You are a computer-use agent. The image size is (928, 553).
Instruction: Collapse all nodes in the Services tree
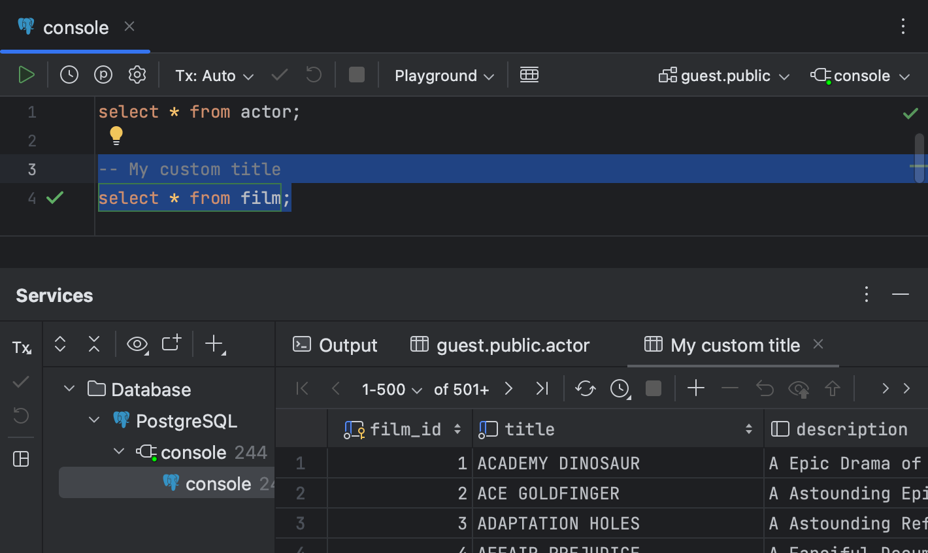click(x=93, y=343)
